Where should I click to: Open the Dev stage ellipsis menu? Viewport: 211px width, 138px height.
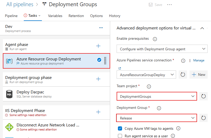point(101,28)
